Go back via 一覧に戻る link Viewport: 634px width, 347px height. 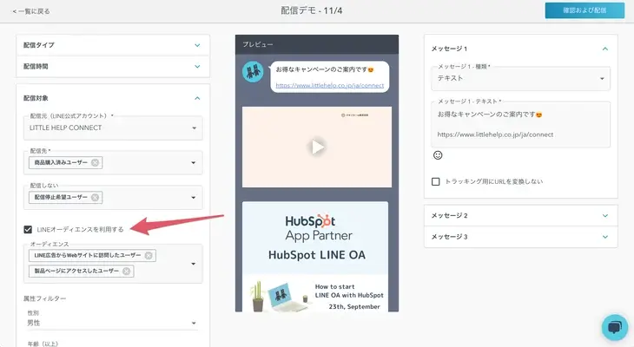click(x=30, y=10)
